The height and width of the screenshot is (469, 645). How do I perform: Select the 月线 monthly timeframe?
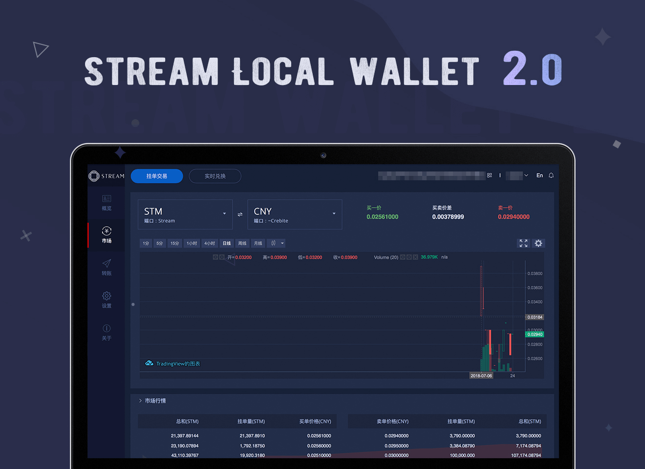[258, 243]
